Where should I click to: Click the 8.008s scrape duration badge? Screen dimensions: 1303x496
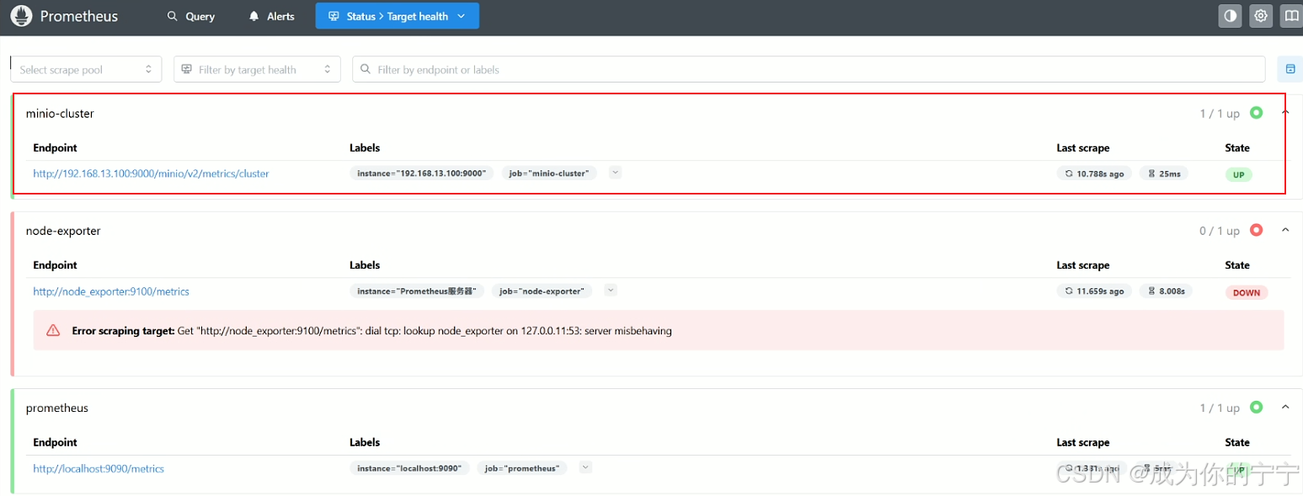pyautogui.click(x=1166, y=291)
